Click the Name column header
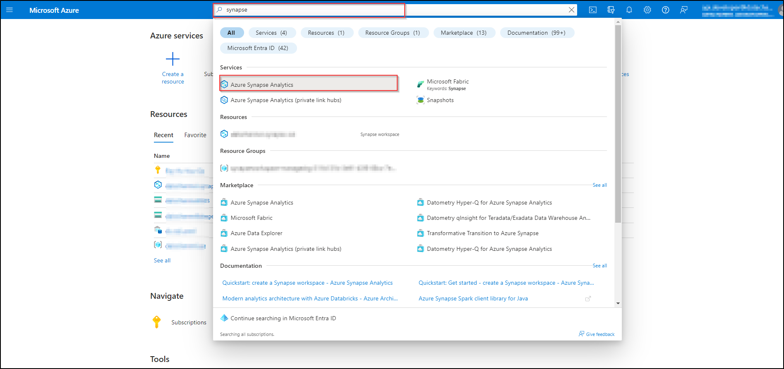This screenshot has height=369, width=784. 162,156
